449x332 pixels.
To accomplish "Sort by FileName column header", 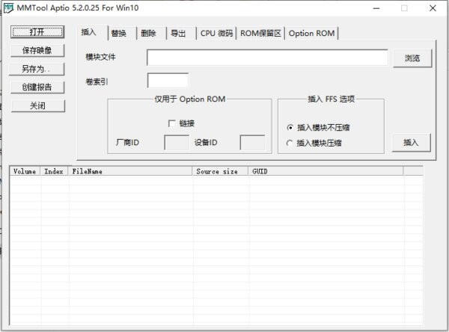I will (130, 171).
